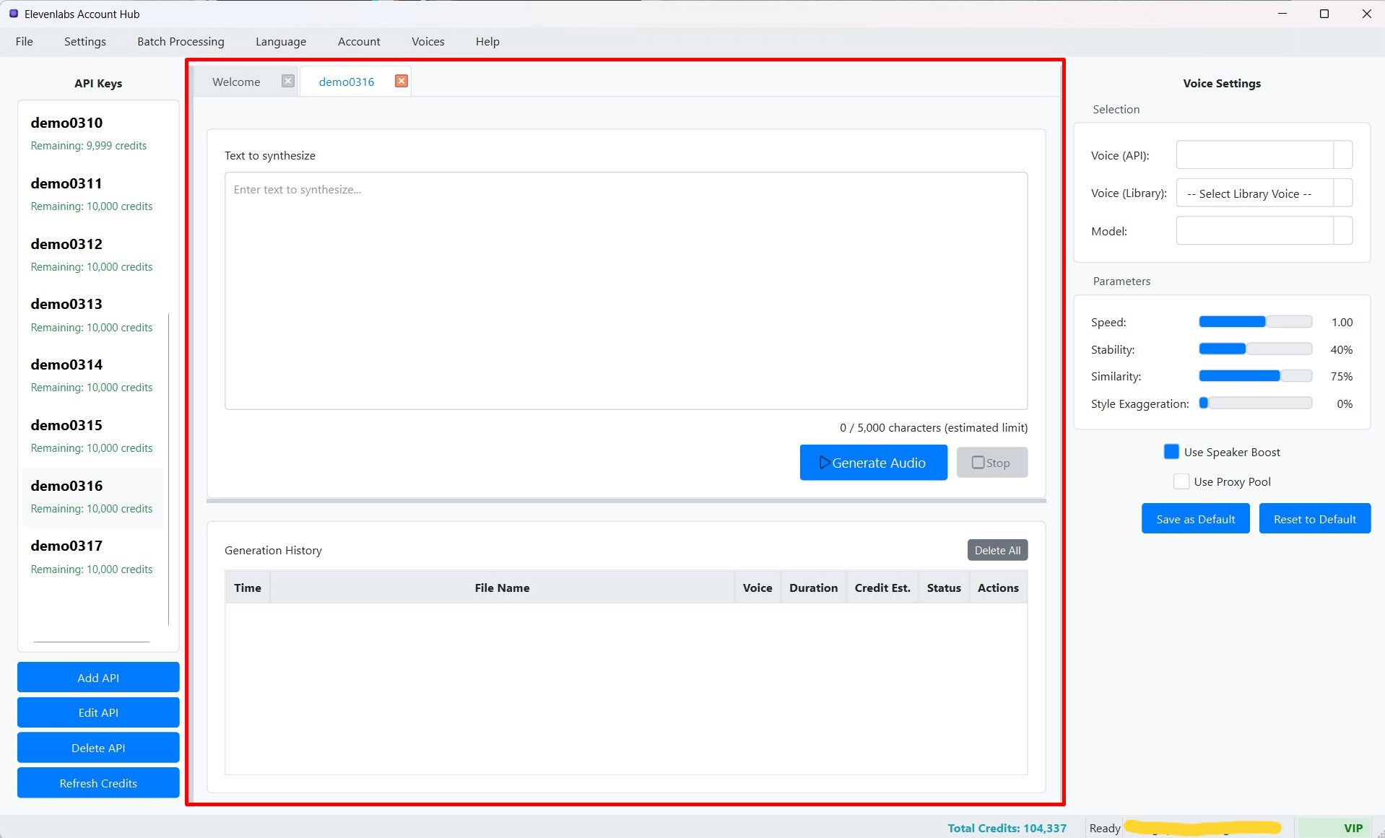Click the Credit Est. column header

[x=882, y=588]
